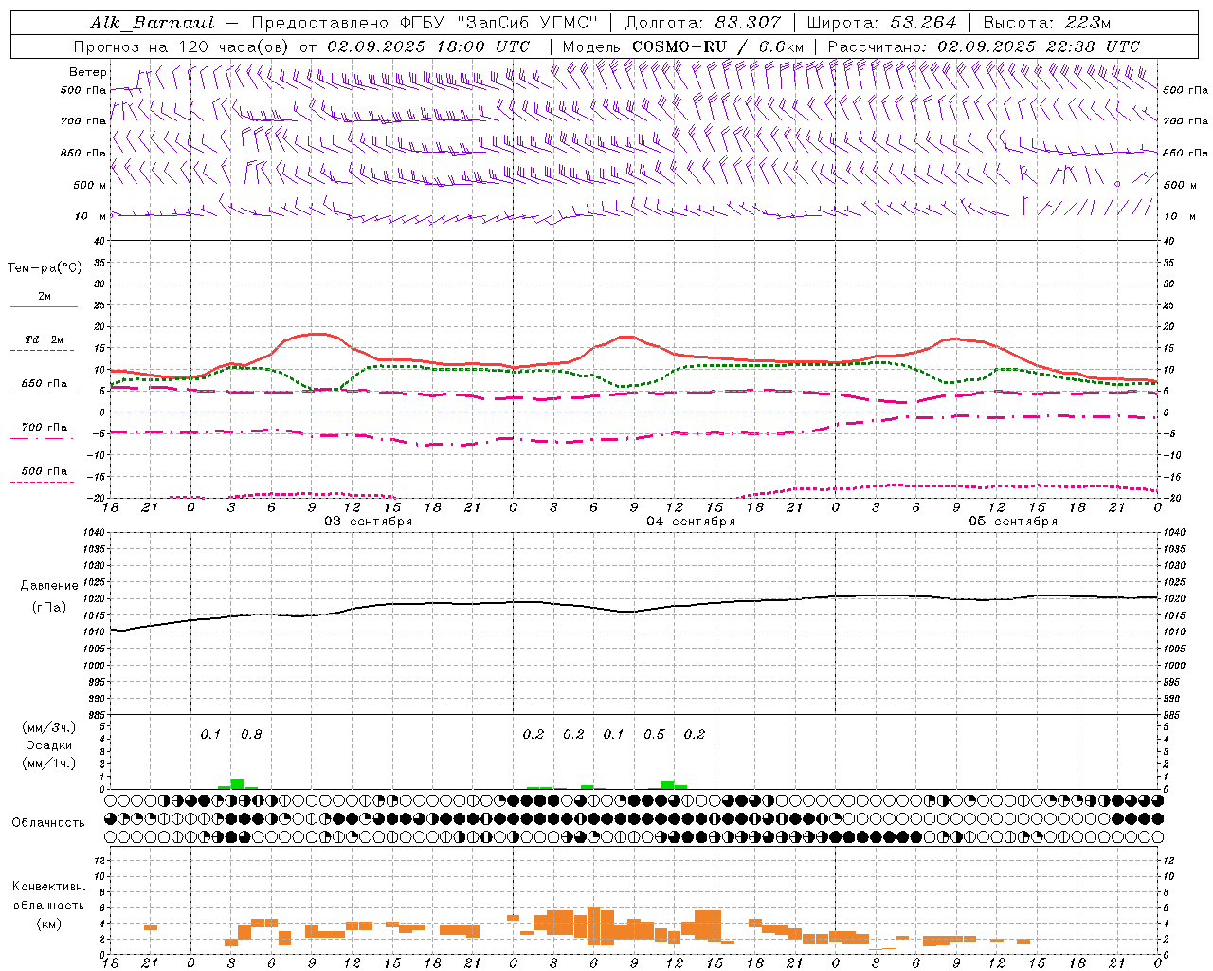Click the dashed line sample under 'Td 2м' legend
The height and width of the screenshot is (971, 1213).
pos(42,351)
